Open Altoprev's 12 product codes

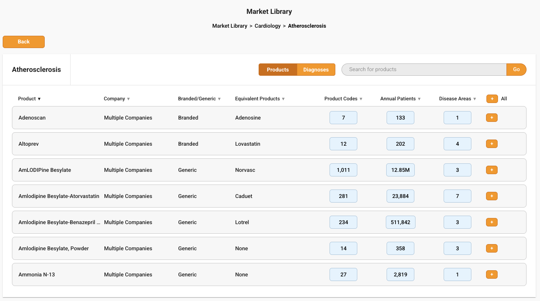pyautogui.click(x=343, y=144)
